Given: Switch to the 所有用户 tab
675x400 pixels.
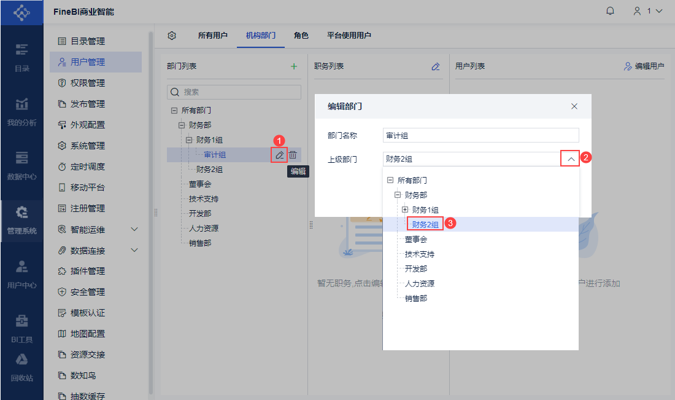Looking at the screenshot, I should (x=213, y=36).
